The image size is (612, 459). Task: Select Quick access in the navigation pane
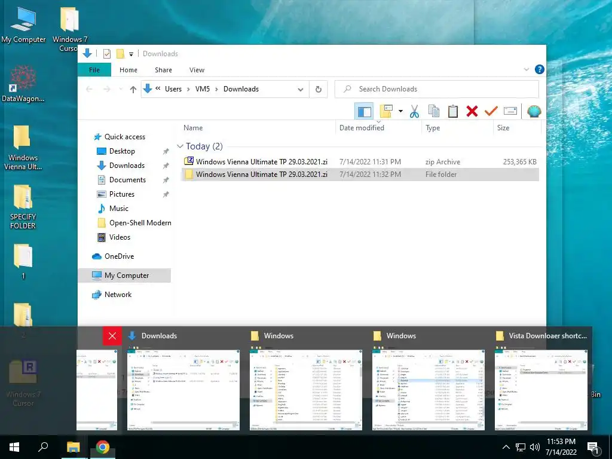coord(124,137)
